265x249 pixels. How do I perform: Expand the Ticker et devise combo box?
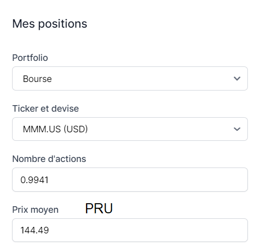click(130, 129)
